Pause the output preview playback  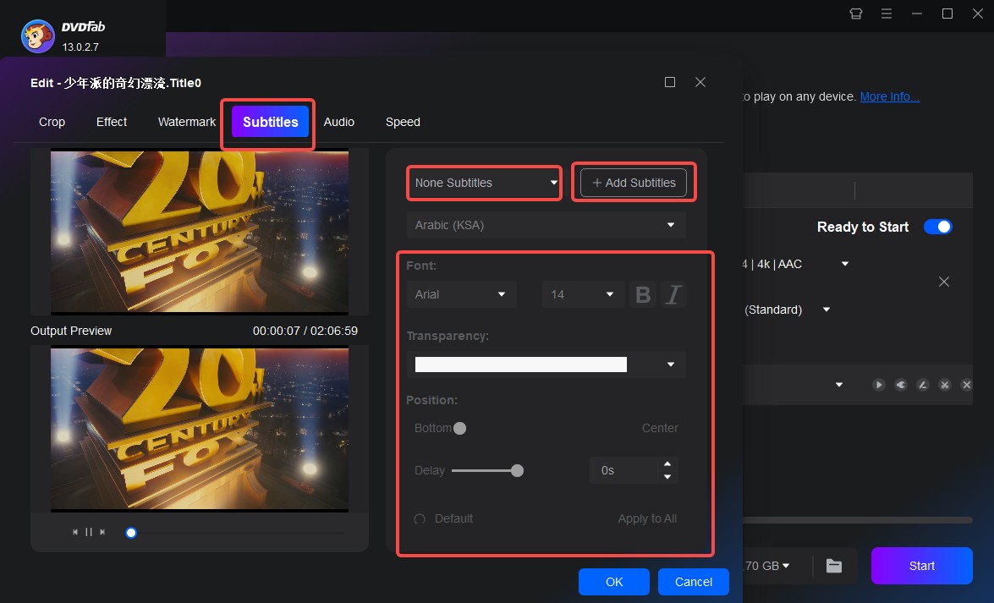tap(89, 532)
